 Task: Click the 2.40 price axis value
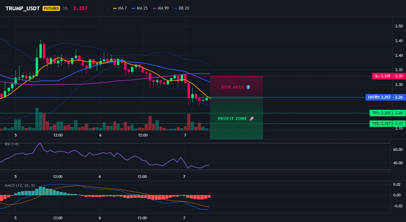click(399, 55)
